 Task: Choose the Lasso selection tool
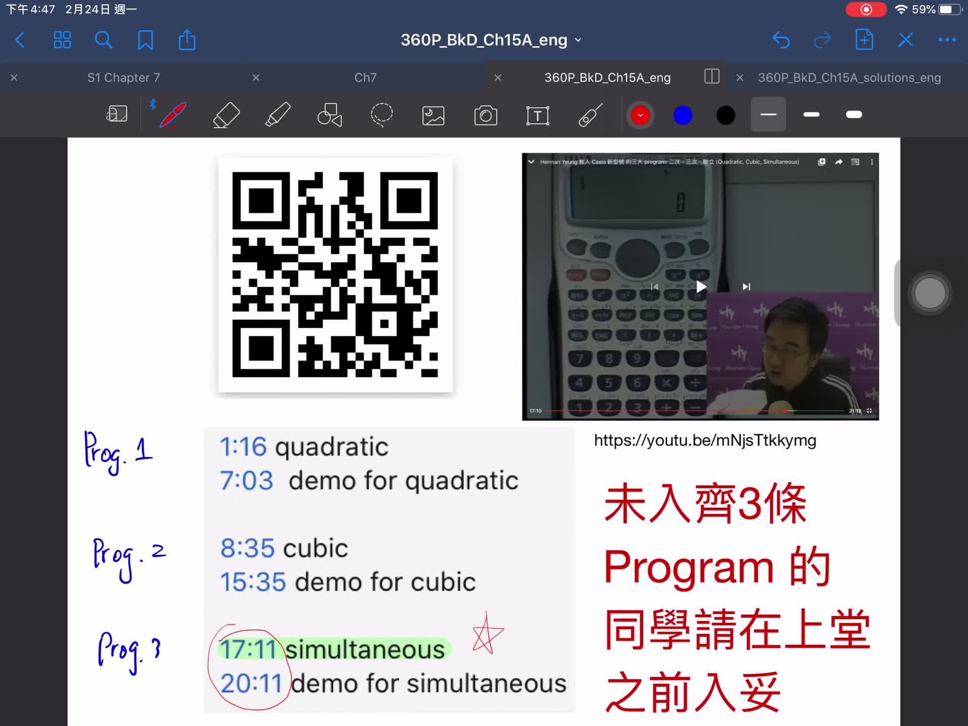(382, 115)
